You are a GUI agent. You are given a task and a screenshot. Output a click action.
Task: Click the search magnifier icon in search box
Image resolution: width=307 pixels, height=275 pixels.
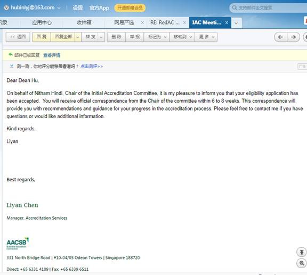[x=234, y=8]
